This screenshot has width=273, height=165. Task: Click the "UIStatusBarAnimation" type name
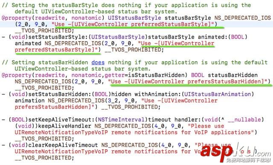pos(218,94)
